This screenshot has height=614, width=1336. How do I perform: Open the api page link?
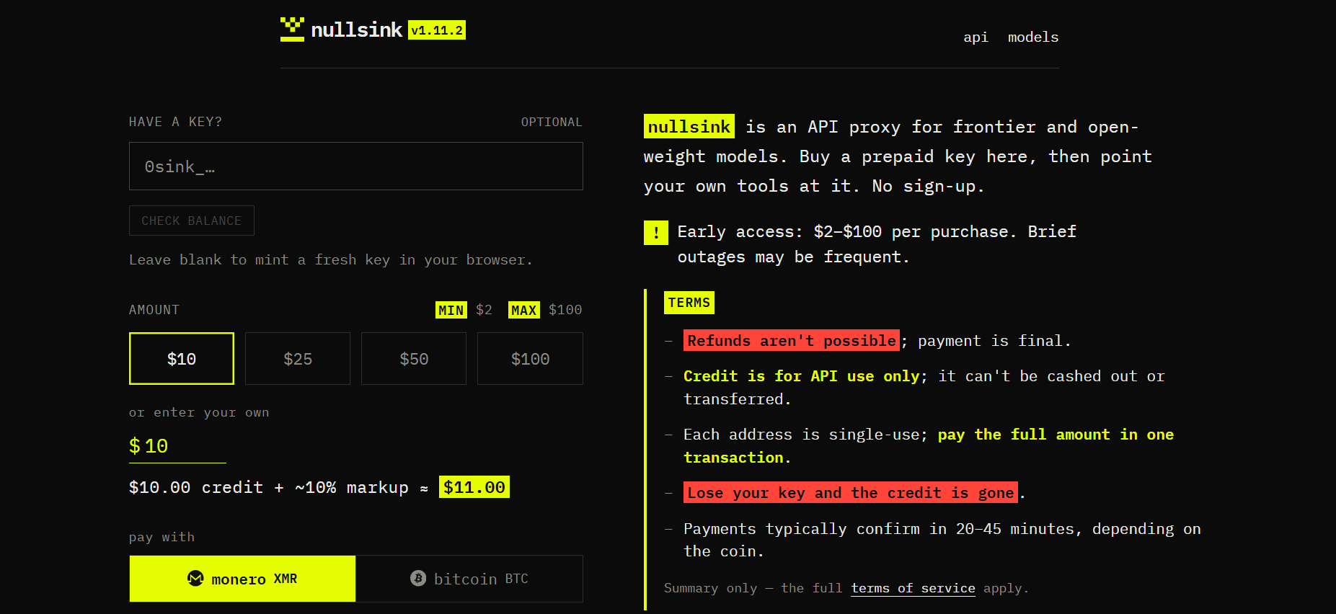coord(976,37)
